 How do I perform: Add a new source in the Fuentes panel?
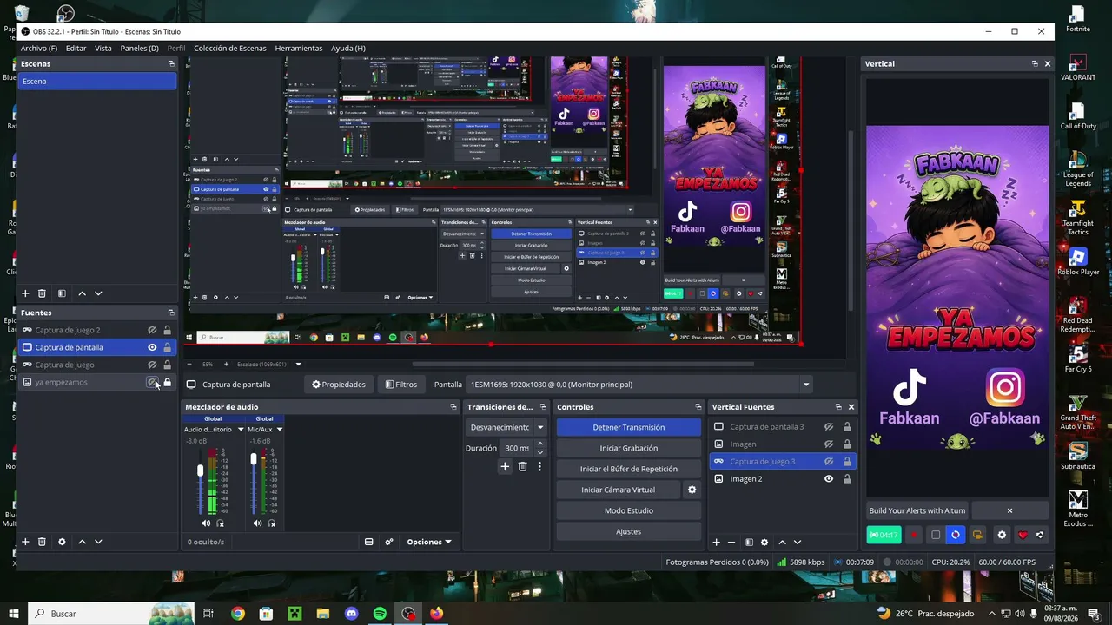25,542
